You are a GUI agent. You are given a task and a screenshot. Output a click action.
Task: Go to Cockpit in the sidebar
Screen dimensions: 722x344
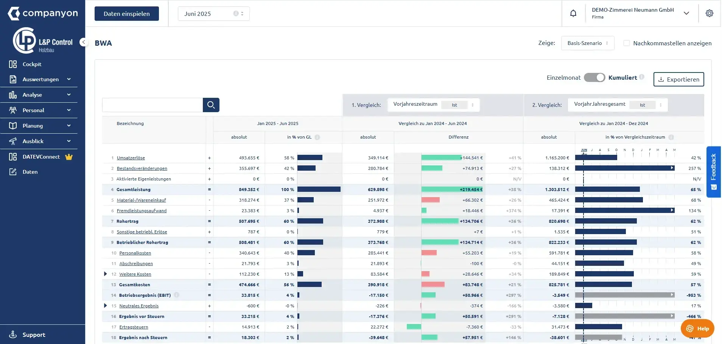coord(32,64)
